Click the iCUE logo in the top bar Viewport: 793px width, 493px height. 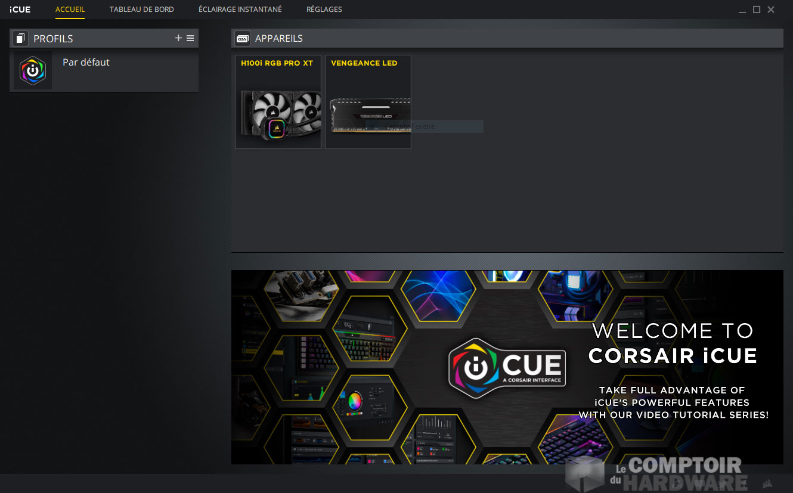tap(20, 10)
